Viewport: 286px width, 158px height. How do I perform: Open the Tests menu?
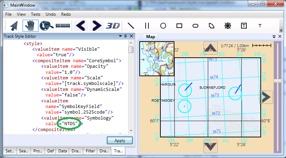point(35,14)
